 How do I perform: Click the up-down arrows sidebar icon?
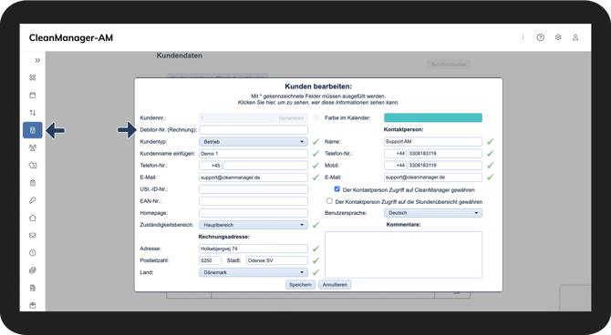(33, 113)
